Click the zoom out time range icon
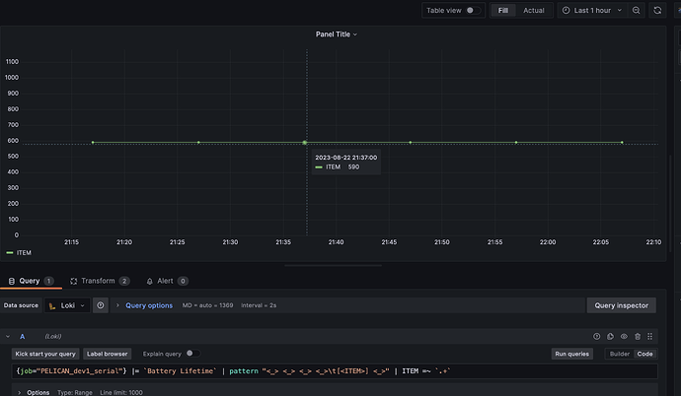681x396 pixels. [x=636, y=10]
